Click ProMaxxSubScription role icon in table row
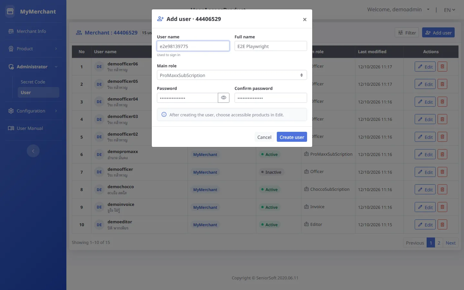The height and width of the screenshot is (290, 464). pos(306,154)
